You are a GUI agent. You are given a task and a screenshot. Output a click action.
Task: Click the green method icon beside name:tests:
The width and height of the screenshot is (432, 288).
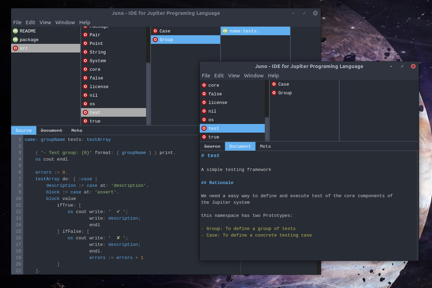point(225,31)
